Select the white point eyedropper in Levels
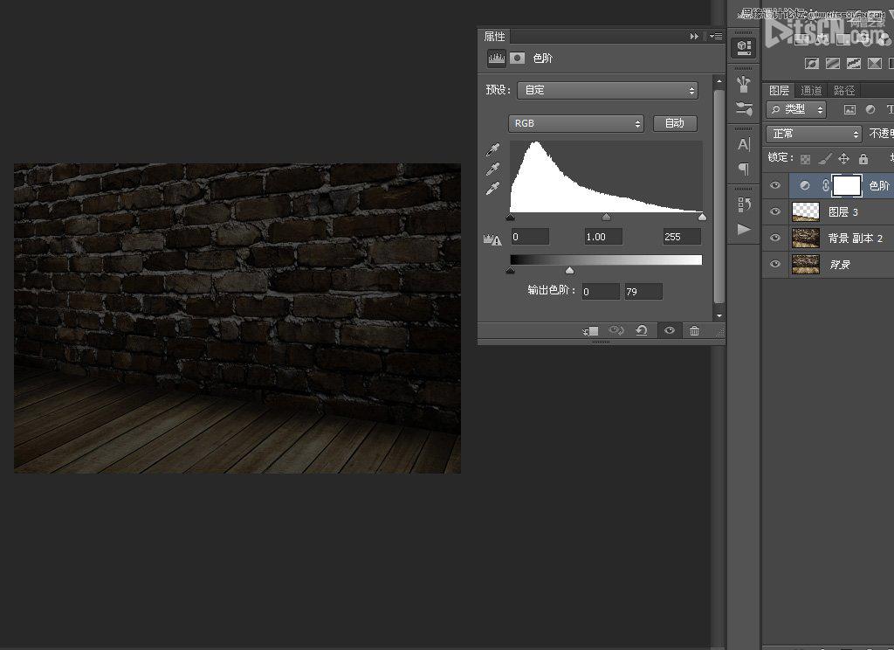Screen dimensions: 894x650 tap(493, 189)
